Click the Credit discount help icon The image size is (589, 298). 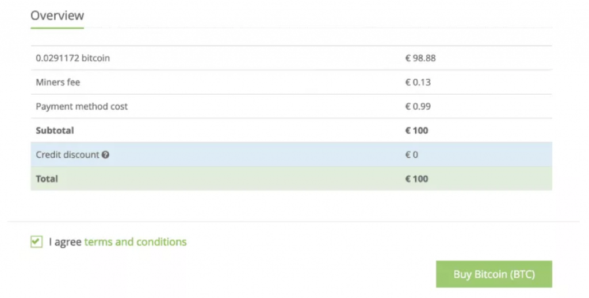106,154
